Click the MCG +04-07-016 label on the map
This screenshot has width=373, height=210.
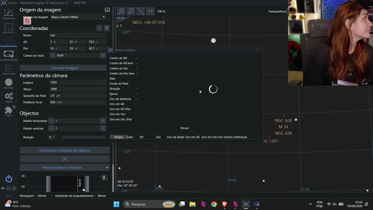click(149, 22)
